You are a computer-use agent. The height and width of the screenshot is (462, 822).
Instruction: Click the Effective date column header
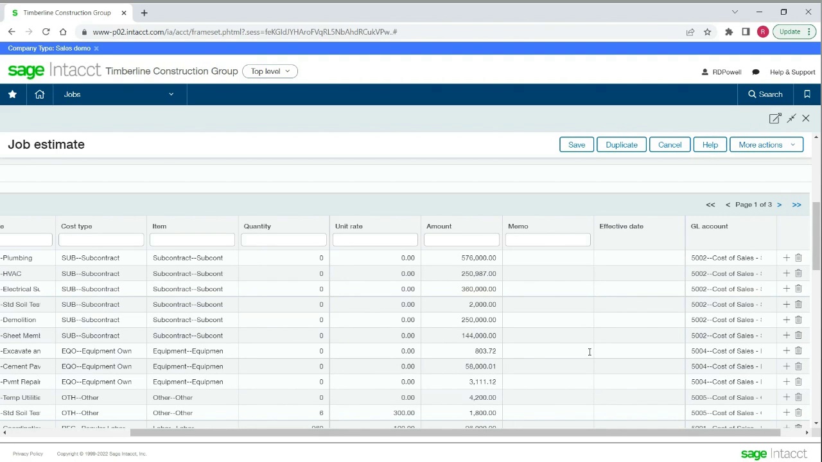coord(621,226)
